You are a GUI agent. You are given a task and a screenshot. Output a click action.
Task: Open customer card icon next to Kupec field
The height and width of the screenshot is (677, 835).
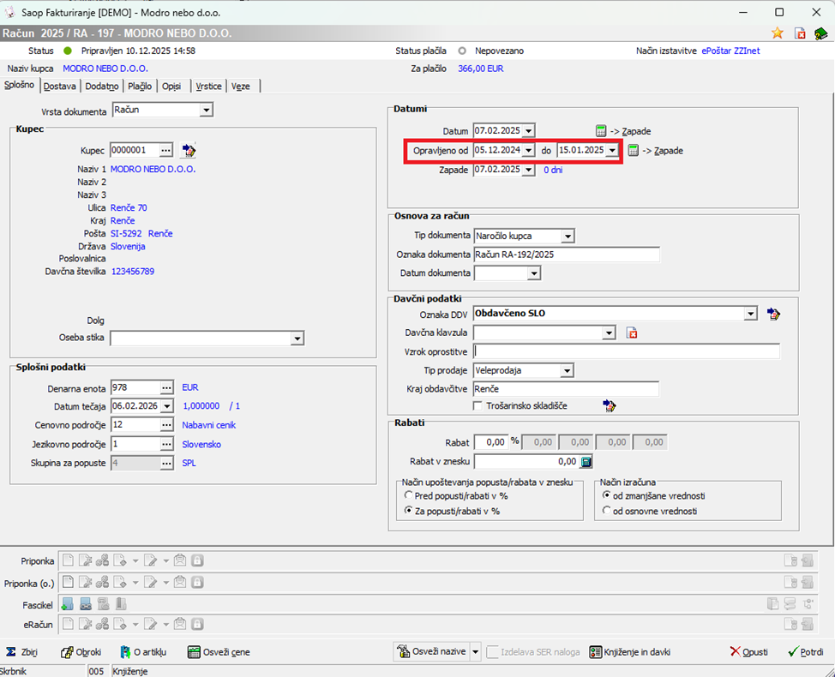click(x=188, y=151)
